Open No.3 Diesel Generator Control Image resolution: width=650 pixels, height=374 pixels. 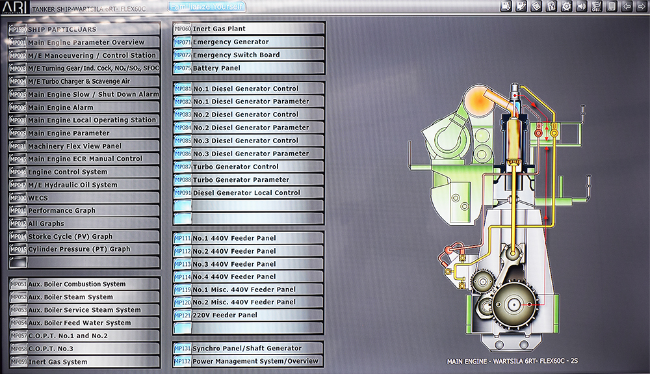(x=249, y=140)
